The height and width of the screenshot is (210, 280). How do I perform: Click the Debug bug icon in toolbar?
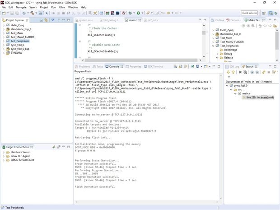coord(130,13)
